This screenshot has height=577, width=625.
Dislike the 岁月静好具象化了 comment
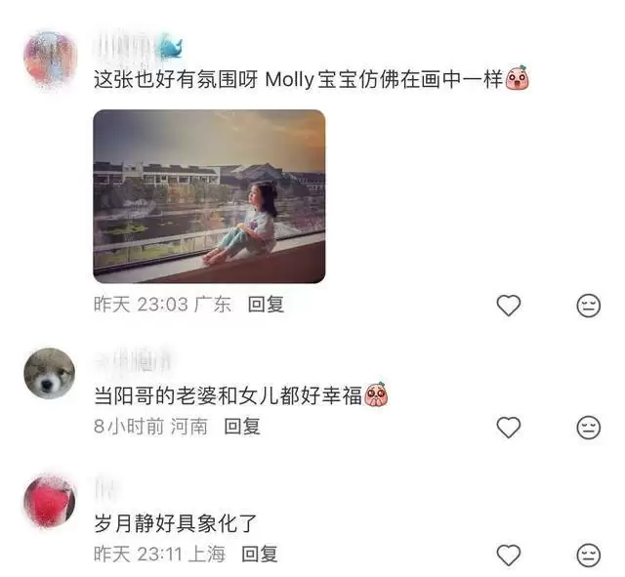pyautogui.click(x=589, y=556)
